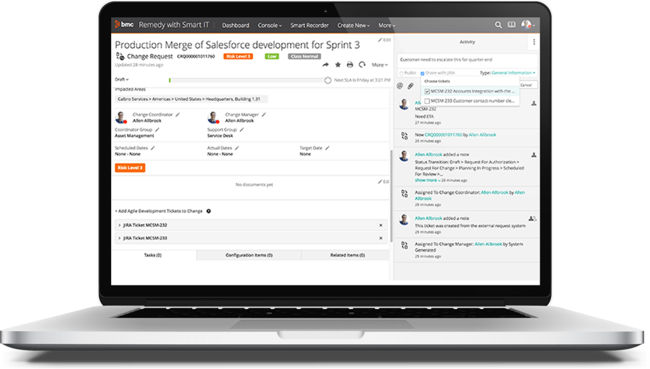Viewport: 650px width, 369px height.
Task: Edit Support Group pencil icon
Action: (x=242, y=129)
